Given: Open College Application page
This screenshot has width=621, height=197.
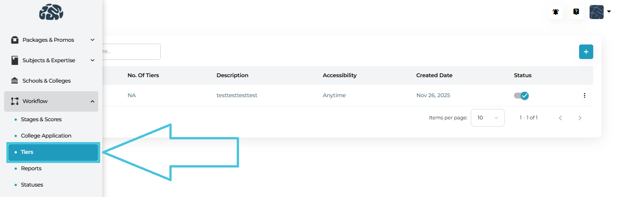Looking at the screenshot, I should coord(46,136).
